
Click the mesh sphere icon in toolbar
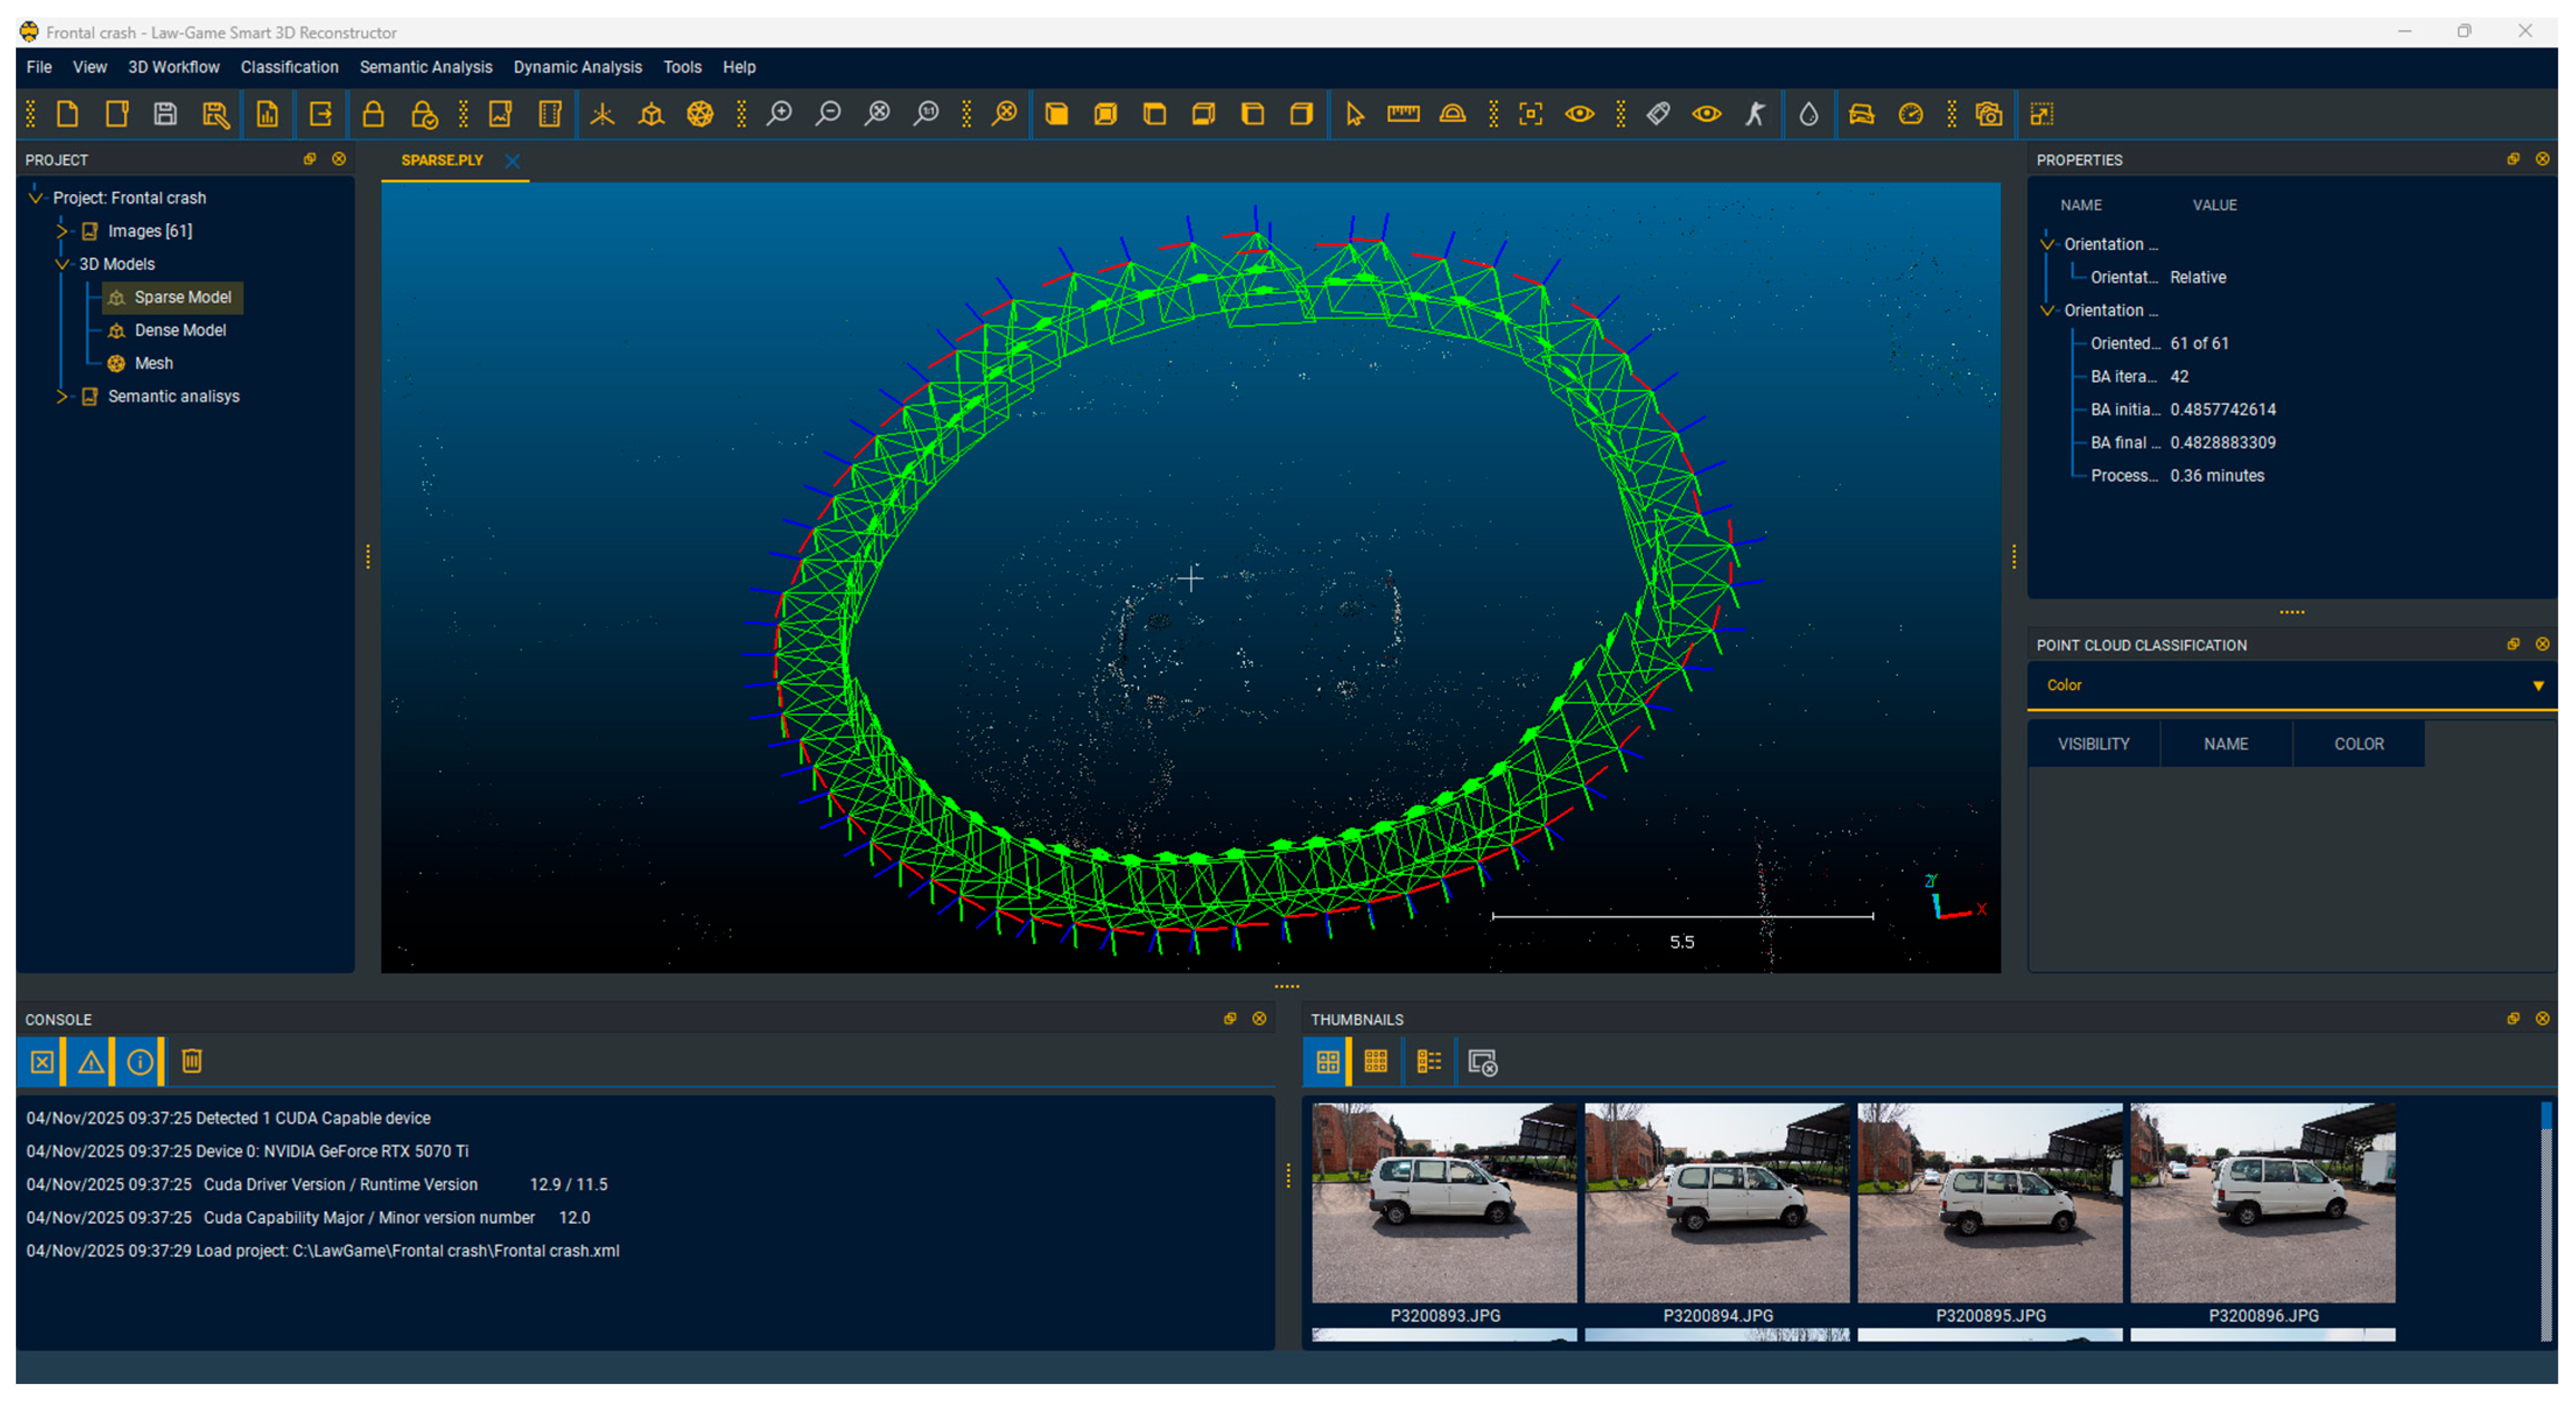700,114
